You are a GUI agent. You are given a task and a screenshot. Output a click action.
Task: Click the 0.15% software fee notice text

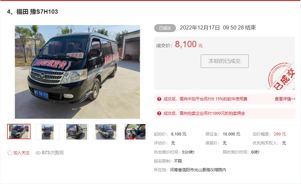(205, 99)
